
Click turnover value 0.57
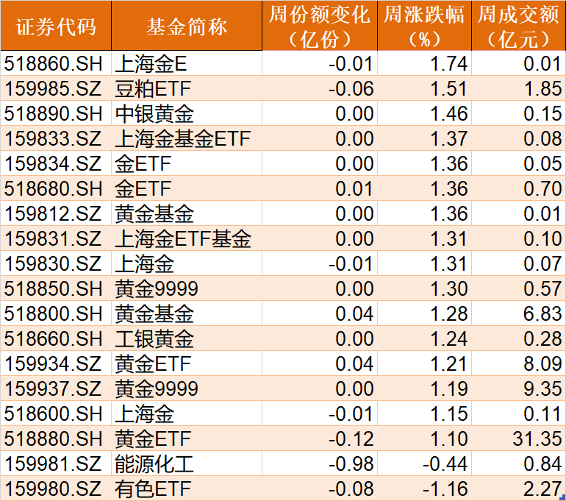pos(543,288)
